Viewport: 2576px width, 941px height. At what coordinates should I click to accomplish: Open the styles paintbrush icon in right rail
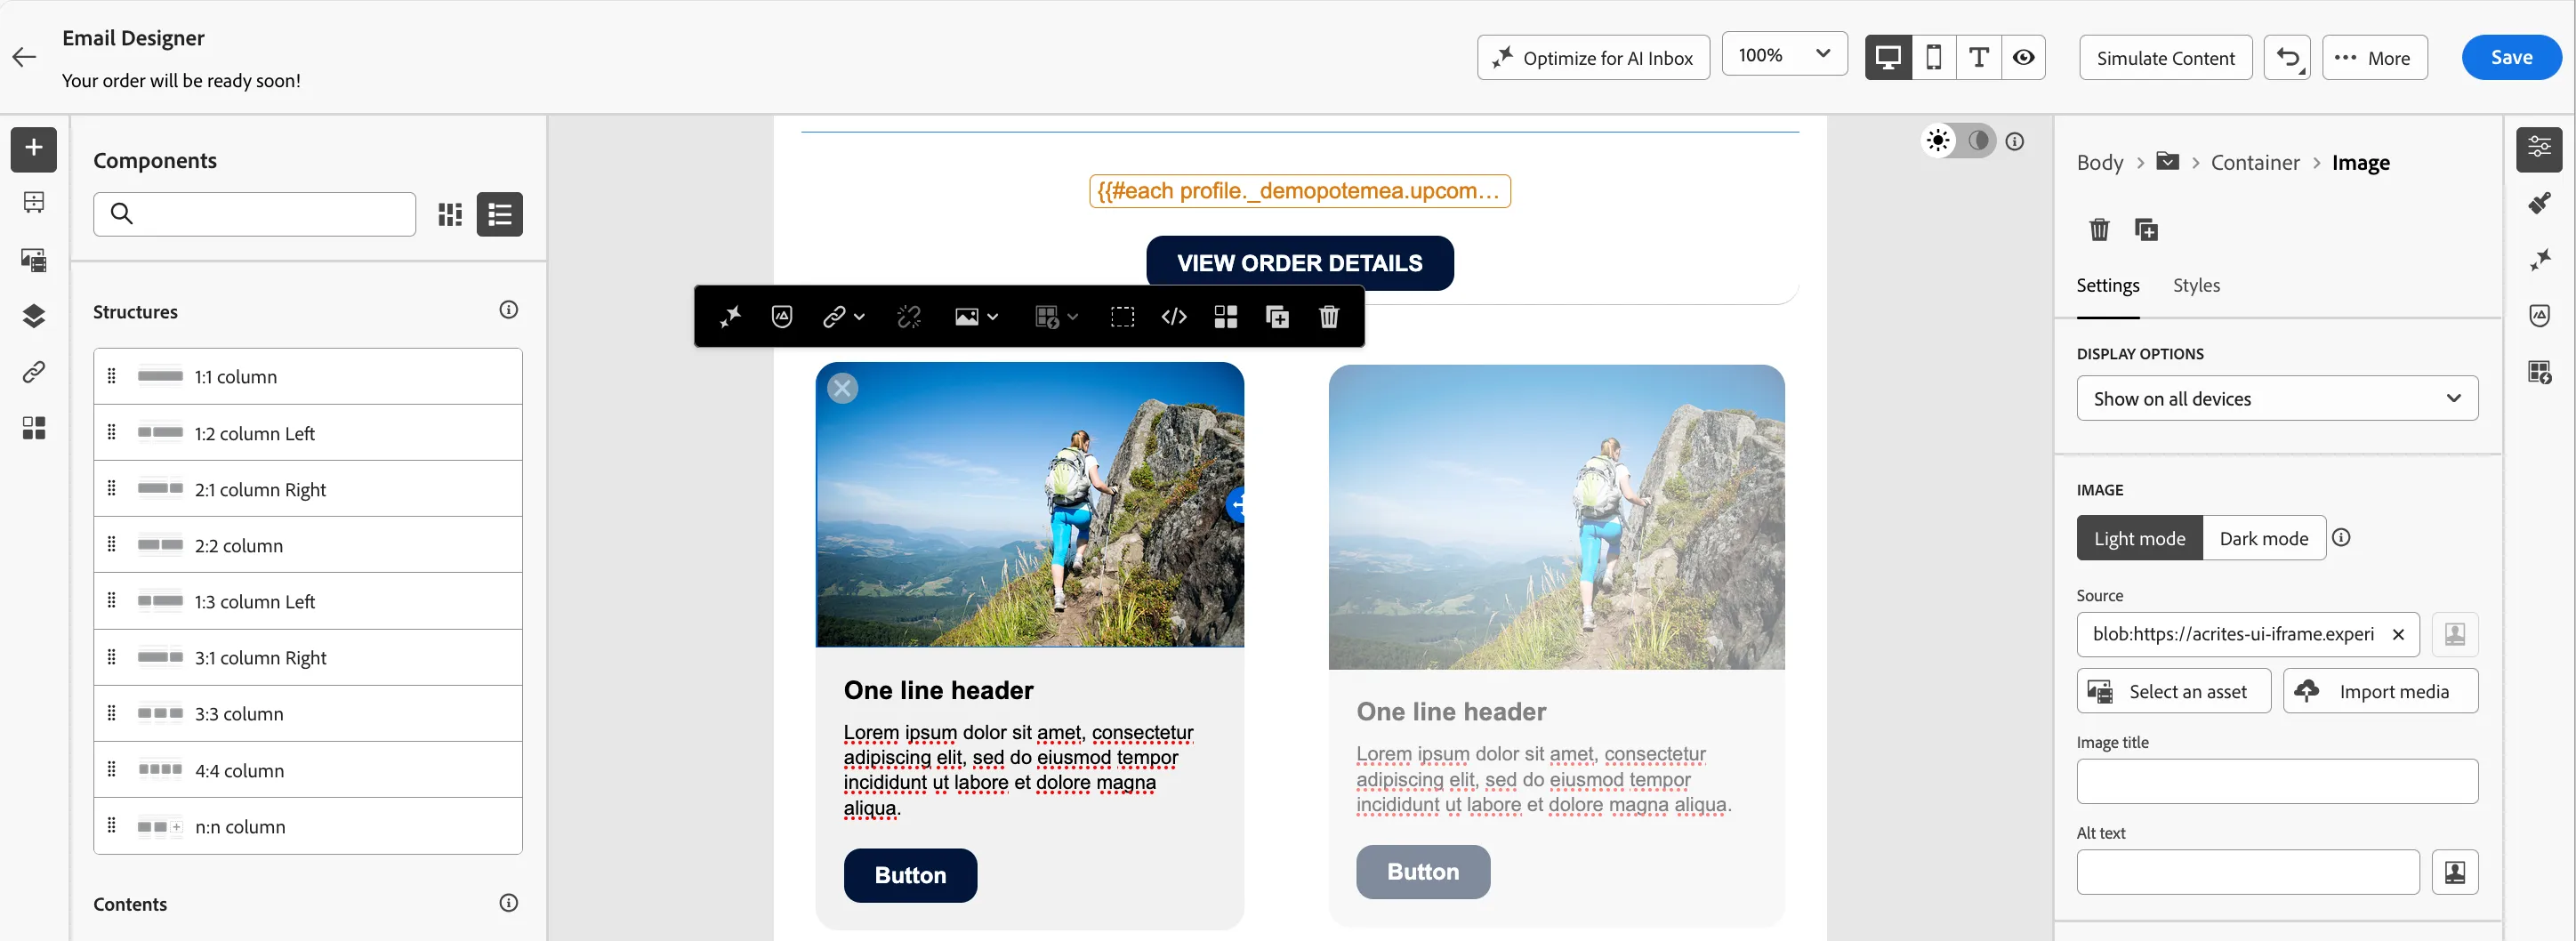tap(2540, 204)
